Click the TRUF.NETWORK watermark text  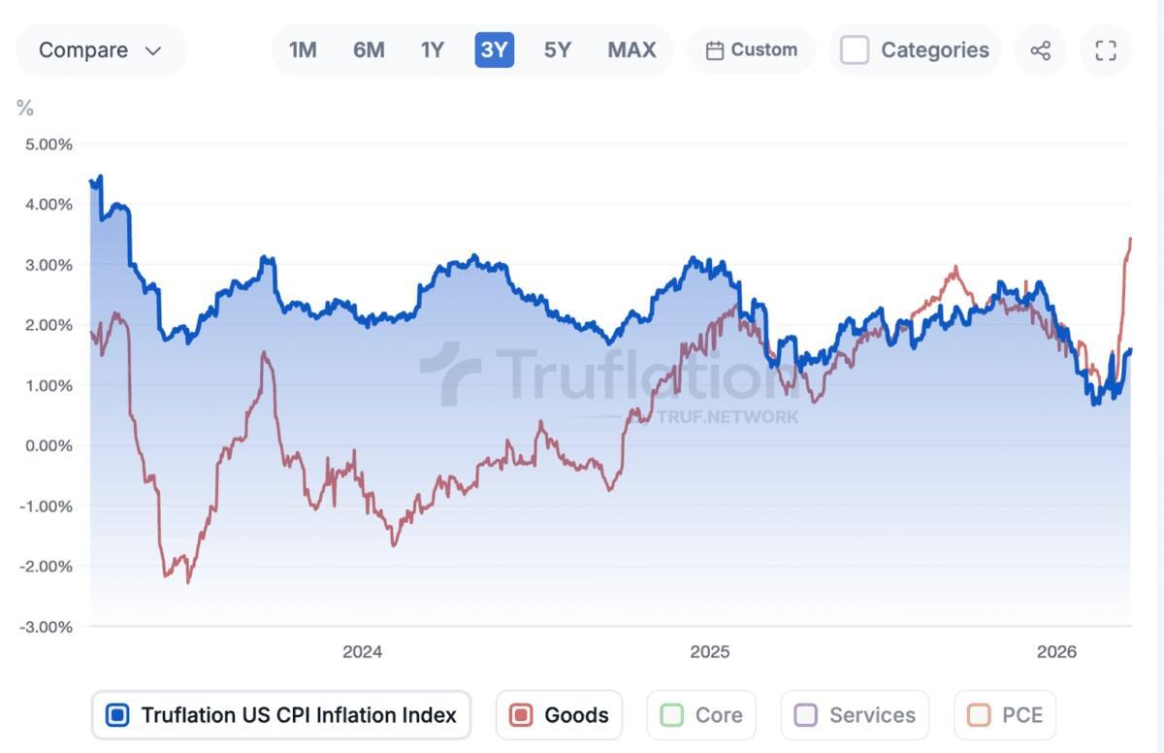[x=727, y=416]
